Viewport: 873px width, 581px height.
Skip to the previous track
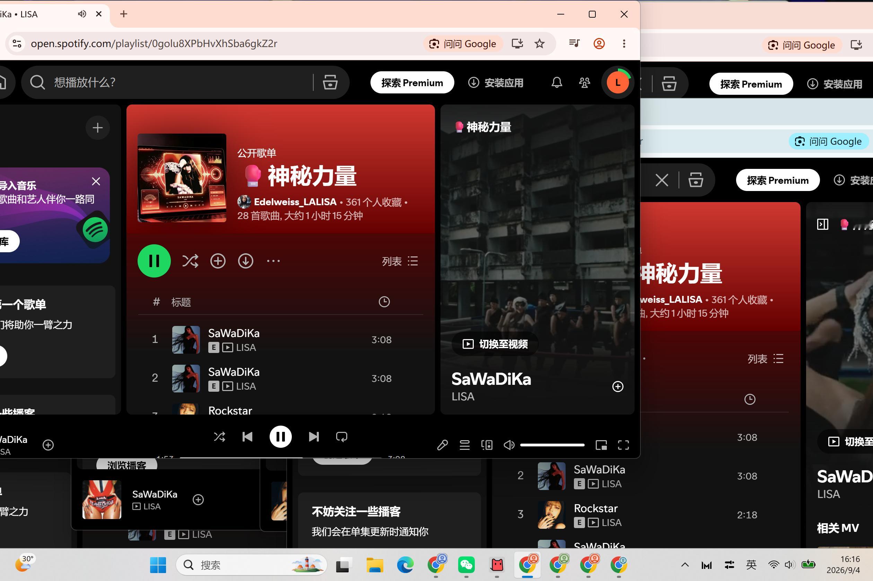click(247, 437)
